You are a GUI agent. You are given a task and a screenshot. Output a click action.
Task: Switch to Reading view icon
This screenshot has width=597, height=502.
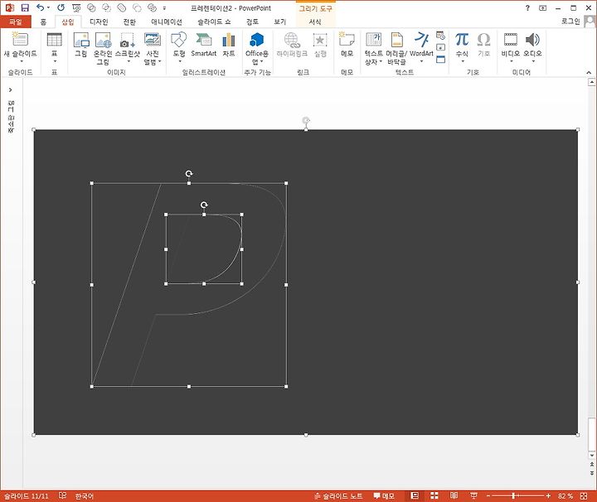coord(454,495)
